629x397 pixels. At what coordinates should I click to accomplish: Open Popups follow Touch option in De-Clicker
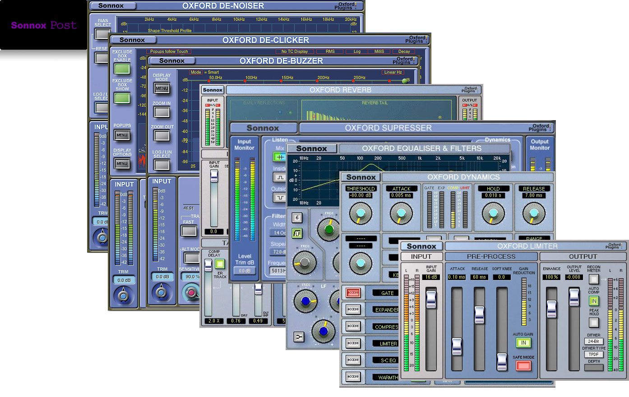point(169,51)
